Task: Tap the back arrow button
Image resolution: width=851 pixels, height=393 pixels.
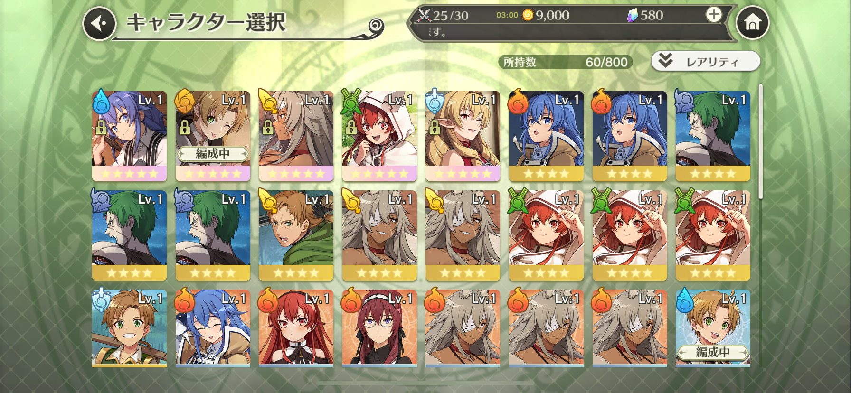Action: (x=100, y=23)
